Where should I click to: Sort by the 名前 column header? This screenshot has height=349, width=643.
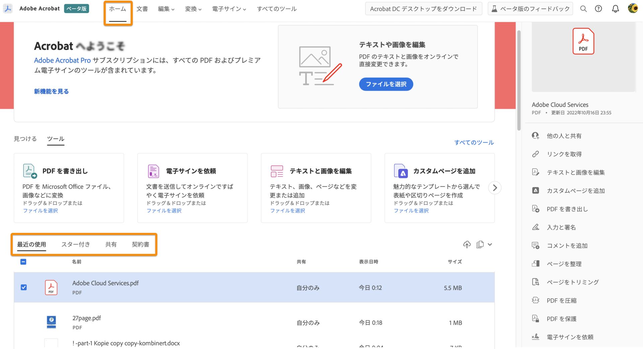pyautogui.click(x=76, y=262)
